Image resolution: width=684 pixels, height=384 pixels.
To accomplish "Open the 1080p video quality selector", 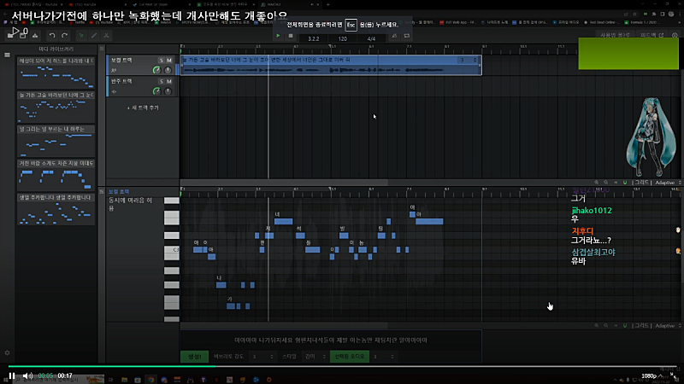I will (x=650, y=375).
